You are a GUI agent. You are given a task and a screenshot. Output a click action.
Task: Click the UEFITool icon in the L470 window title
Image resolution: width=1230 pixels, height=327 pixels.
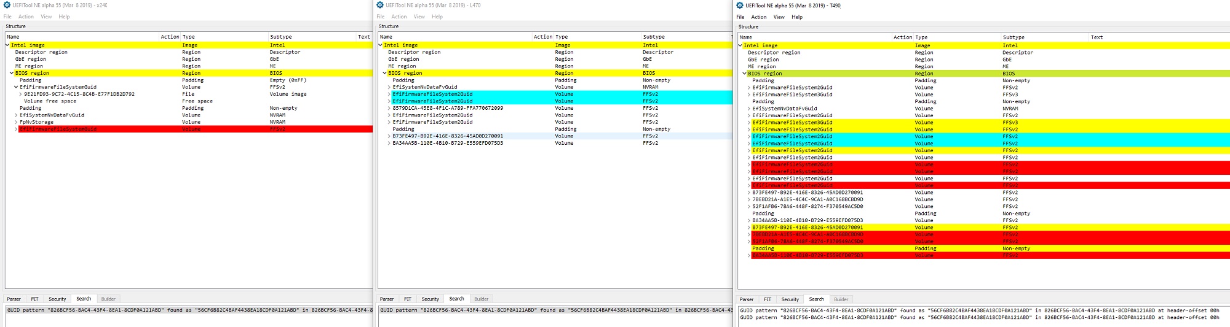380,5
